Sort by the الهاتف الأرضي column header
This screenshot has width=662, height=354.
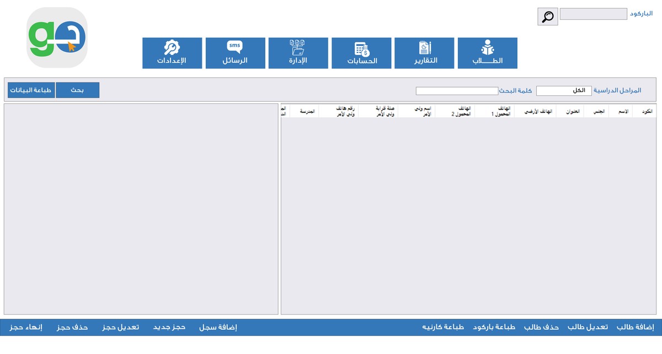coord(536,111)
